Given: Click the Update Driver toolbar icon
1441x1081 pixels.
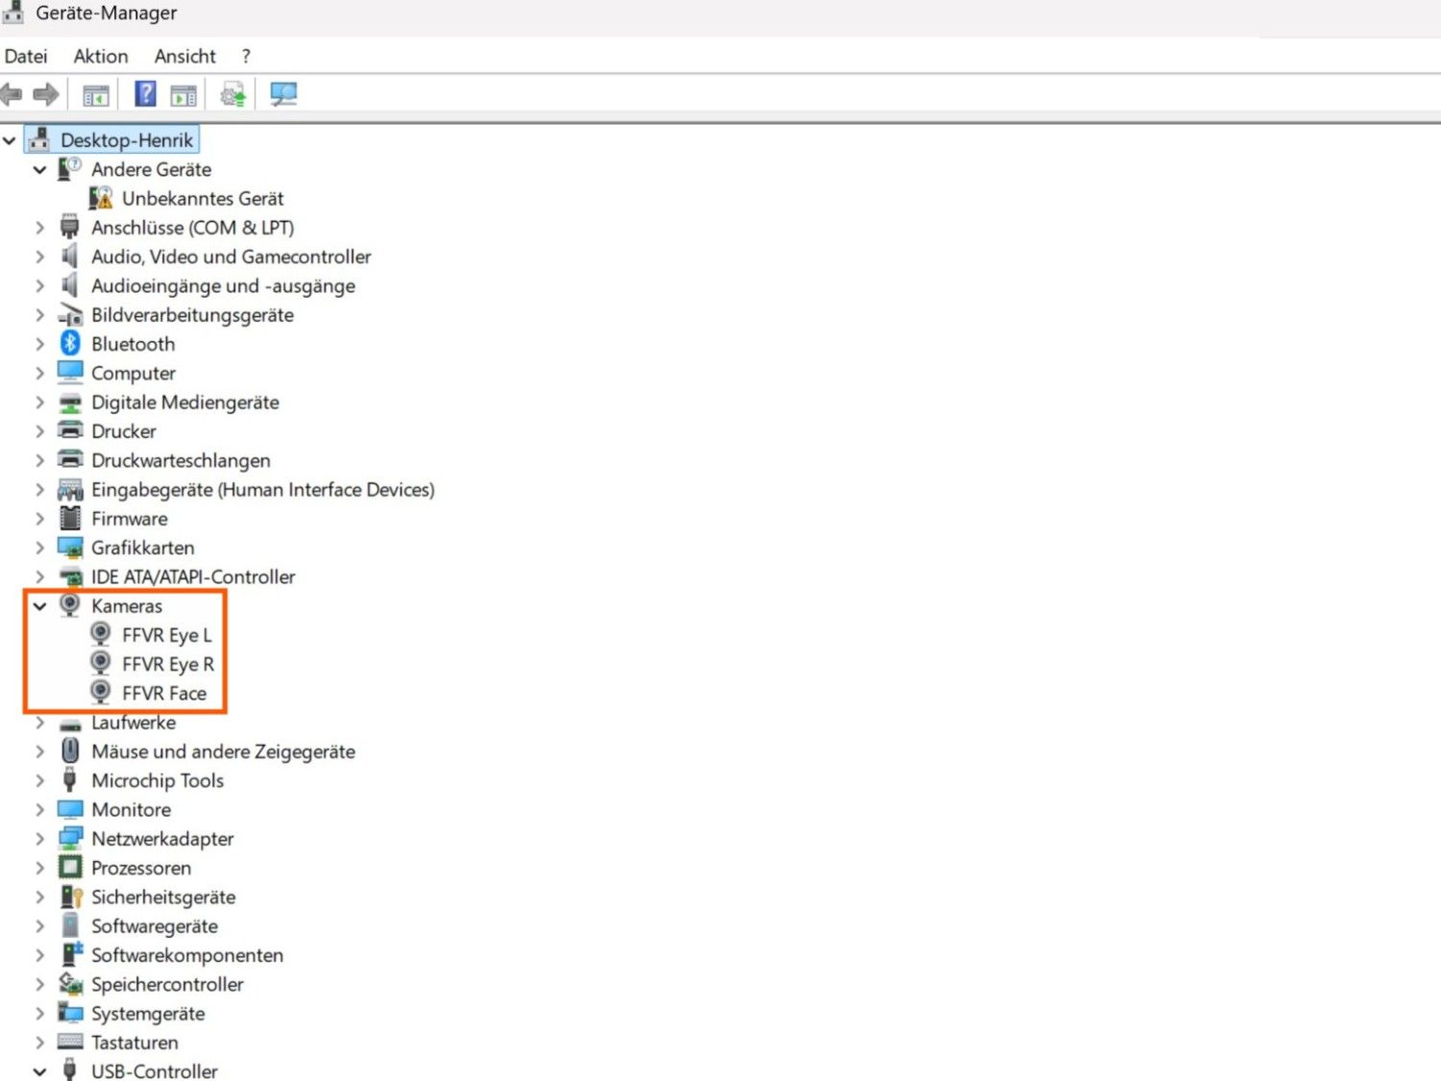Looking at the screenshot, I should pos(232,93).
